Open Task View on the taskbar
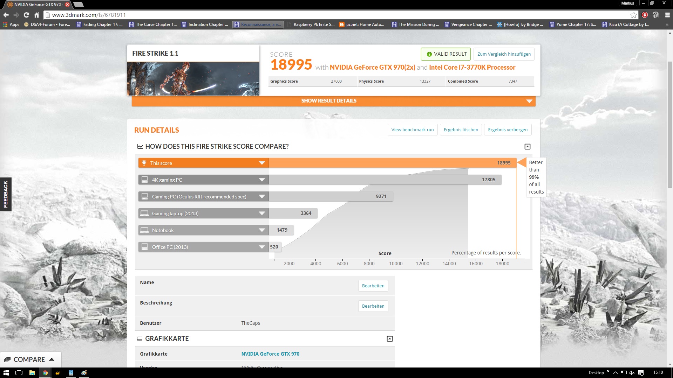 tap(19, 373)
